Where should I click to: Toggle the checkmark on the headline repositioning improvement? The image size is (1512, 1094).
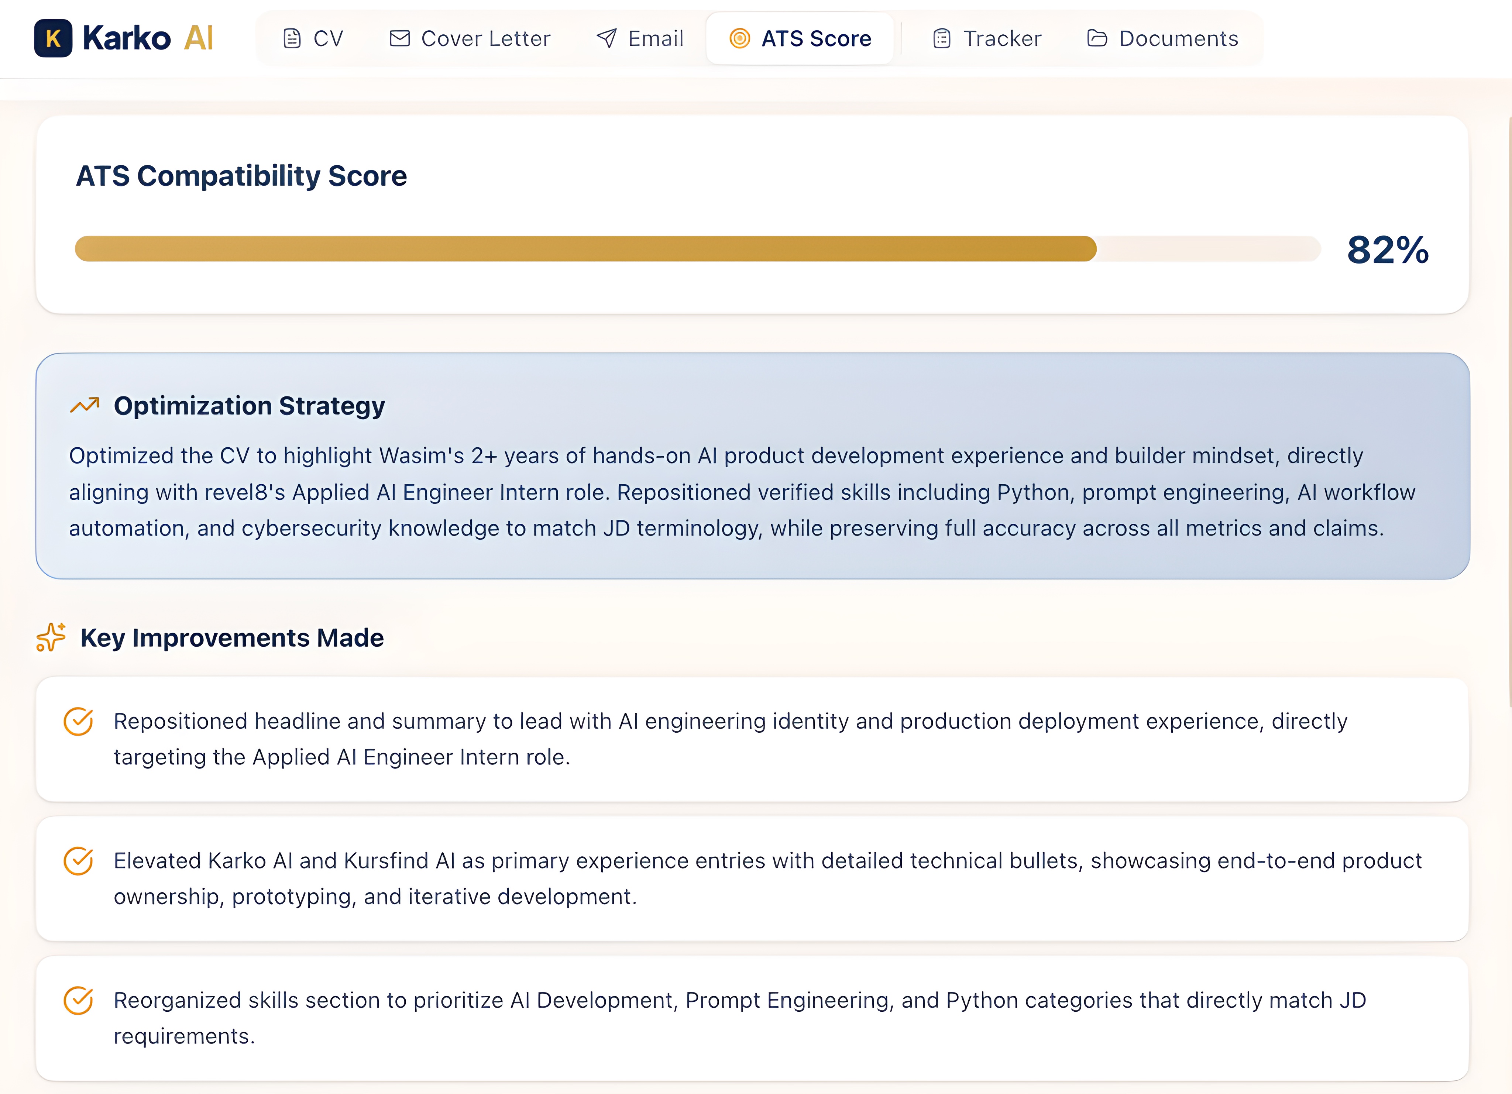pyautogui.click(x=79, y=721)
